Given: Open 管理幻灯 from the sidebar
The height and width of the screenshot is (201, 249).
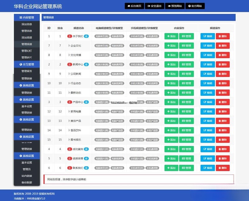Looking at the screenshot, I should [27, 51].
